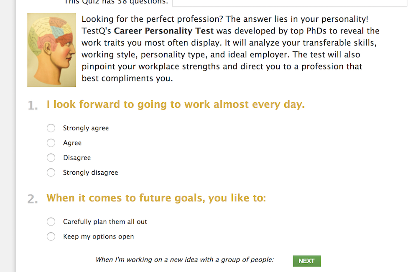Click the phrenology head illustration
Screen dimensions: 418x272
point(51,50)
